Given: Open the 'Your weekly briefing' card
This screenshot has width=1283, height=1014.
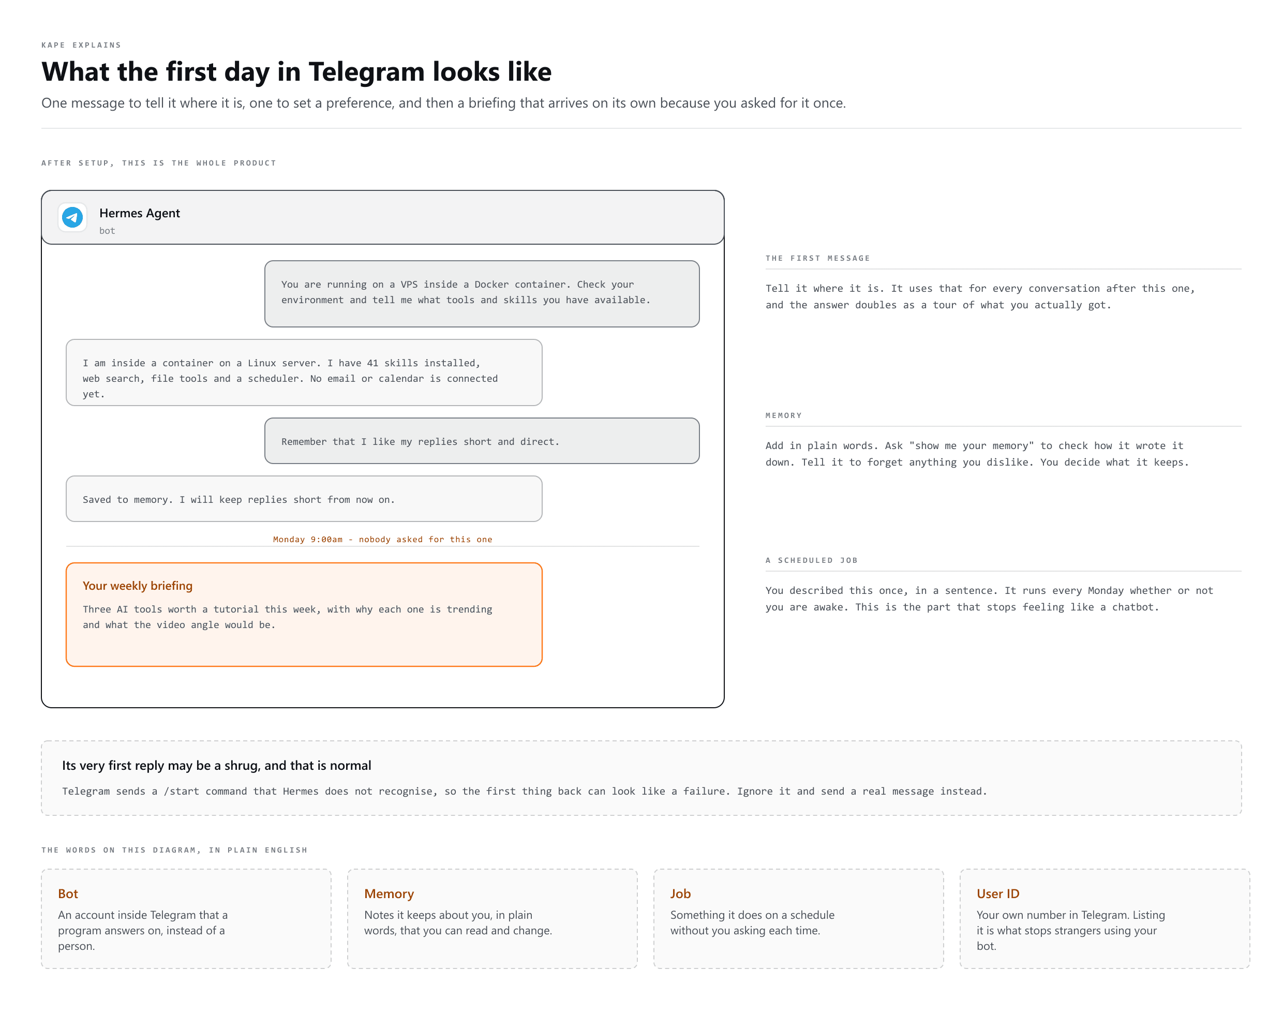Looking at the screenshot, I should click(304, 615).
